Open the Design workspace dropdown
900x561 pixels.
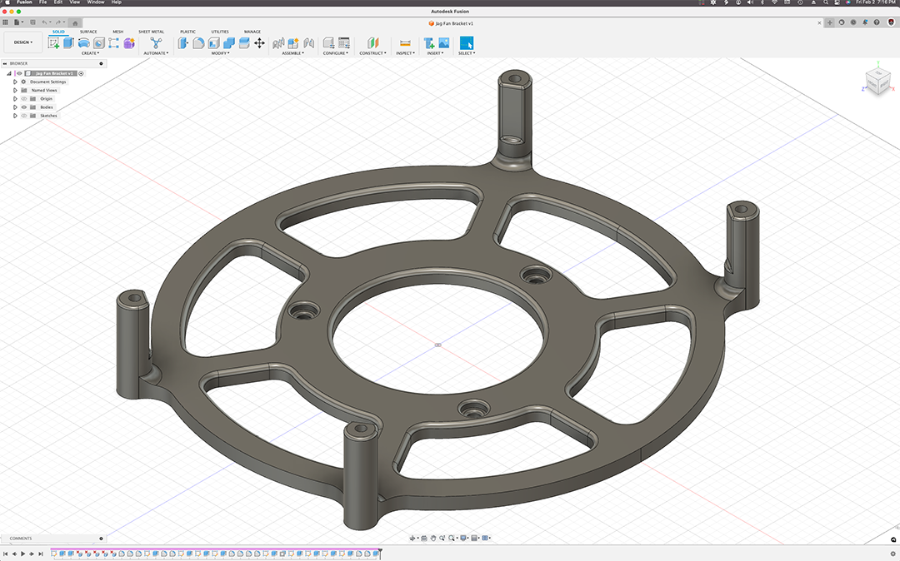23,42
